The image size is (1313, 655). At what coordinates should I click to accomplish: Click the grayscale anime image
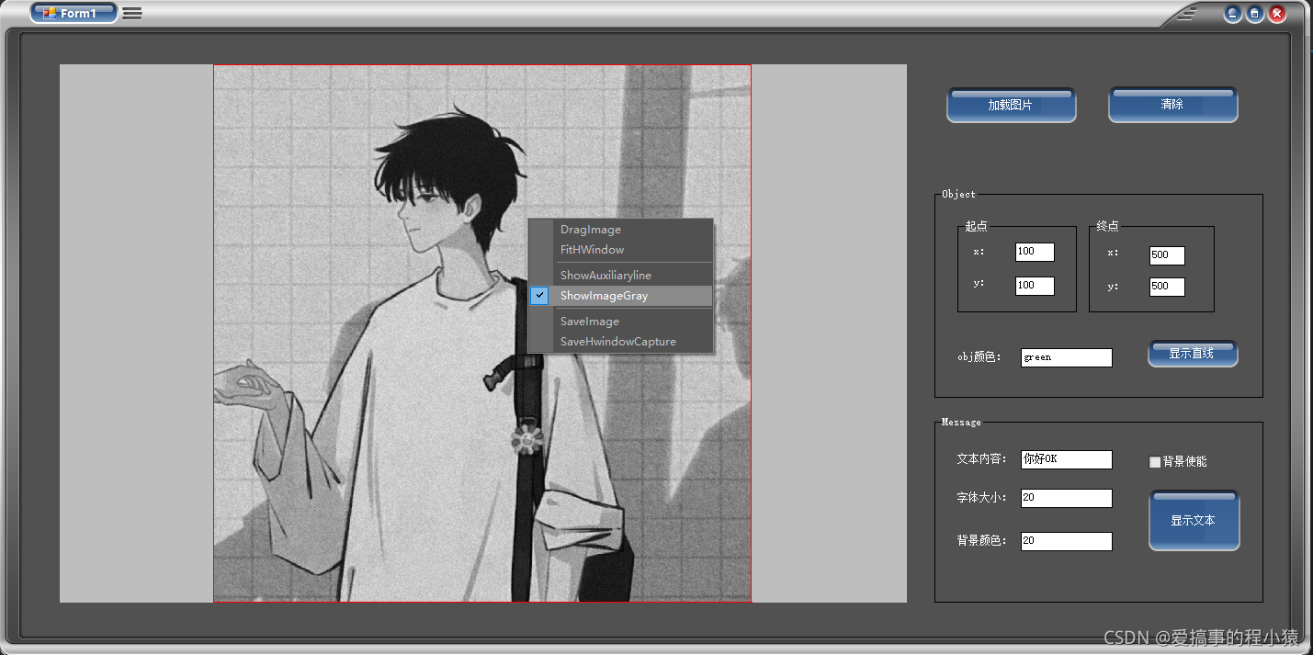(482, 333)
